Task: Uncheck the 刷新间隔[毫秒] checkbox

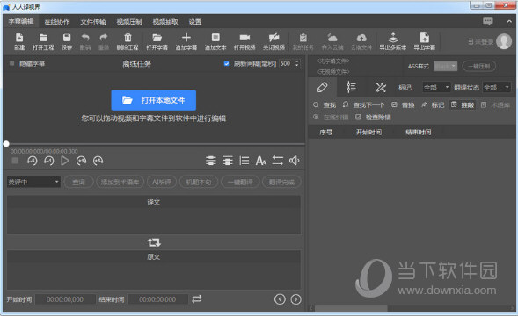Action: (226, 63)
